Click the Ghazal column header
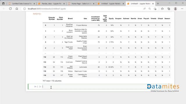The width and height of the screenshot is (186, 104). pos(160,18)
